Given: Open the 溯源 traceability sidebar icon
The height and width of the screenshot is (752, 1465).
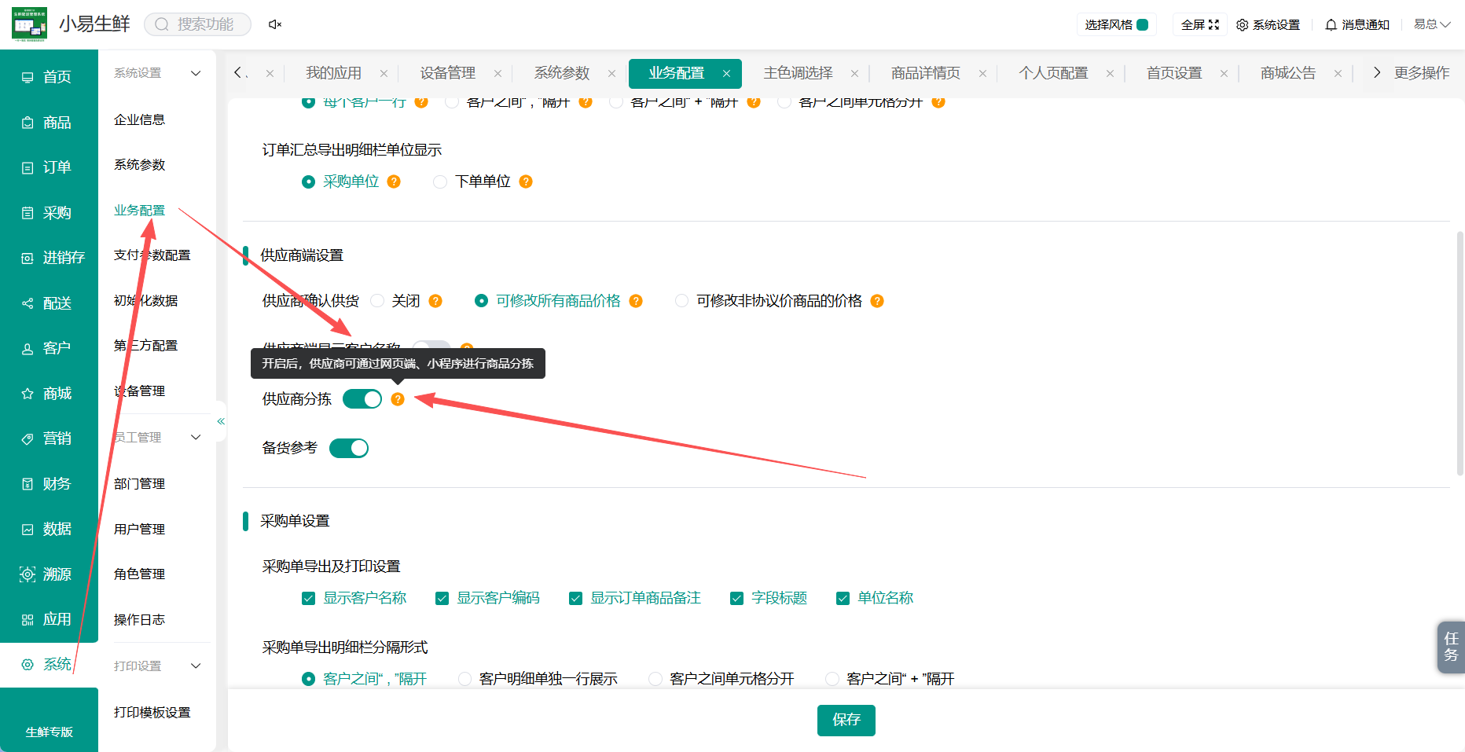Looking at the screenshot, I should pyautogui.click(x=28, y=574).
